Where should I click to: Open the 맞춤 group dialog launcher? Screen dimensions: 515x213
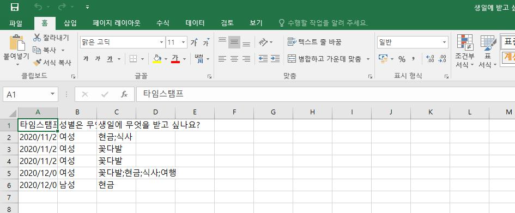pos(370,76)
